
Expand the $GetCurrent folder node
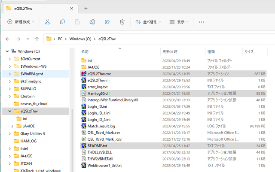(x=10, y=59)
